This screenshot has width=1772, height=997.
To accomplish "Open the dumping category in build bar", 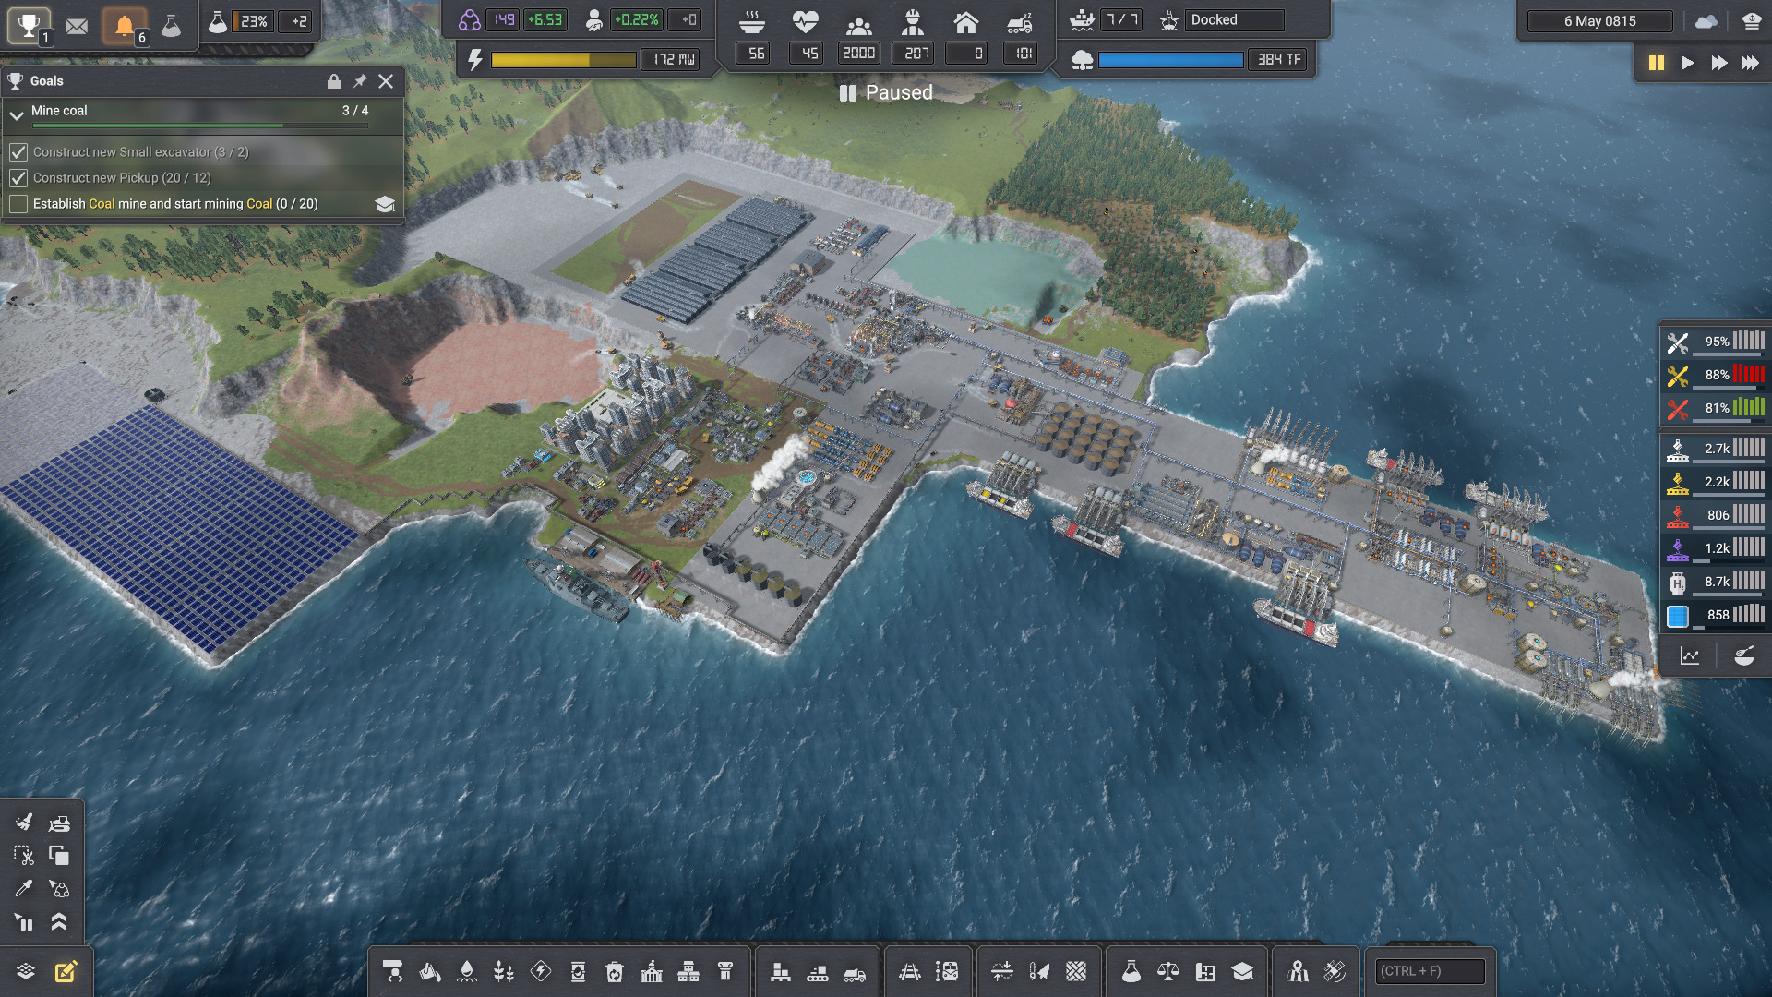I will click(430, 971).
